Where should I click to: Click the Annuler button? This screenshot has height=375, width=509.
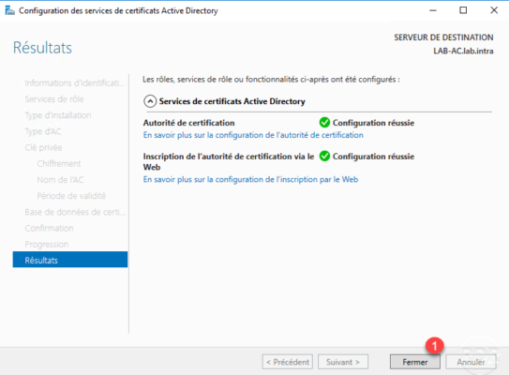[x=471, y=362]
